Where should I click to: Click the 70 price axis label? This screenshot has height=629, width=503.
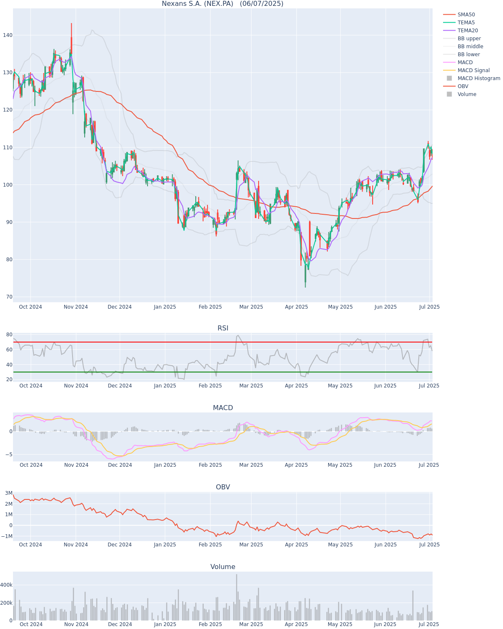(8, 297)
